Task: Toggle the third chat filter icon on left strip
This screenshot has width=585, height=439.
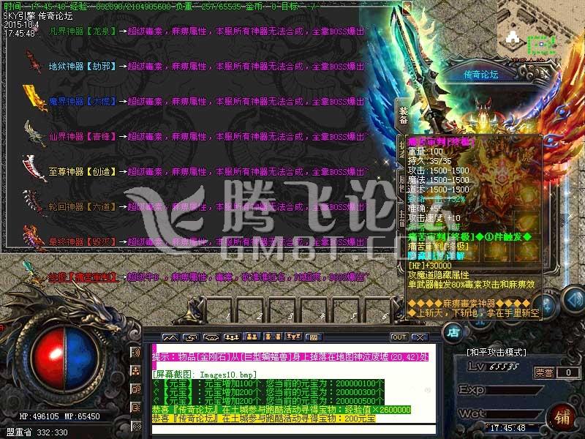Action: pos(136,389)
